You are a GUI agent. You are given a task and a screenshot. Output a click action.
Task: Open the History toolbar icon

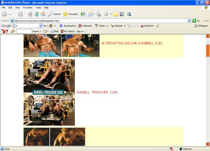coord(83,14)
